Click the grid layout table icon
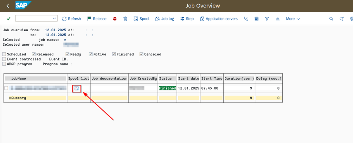 (257, 19)
